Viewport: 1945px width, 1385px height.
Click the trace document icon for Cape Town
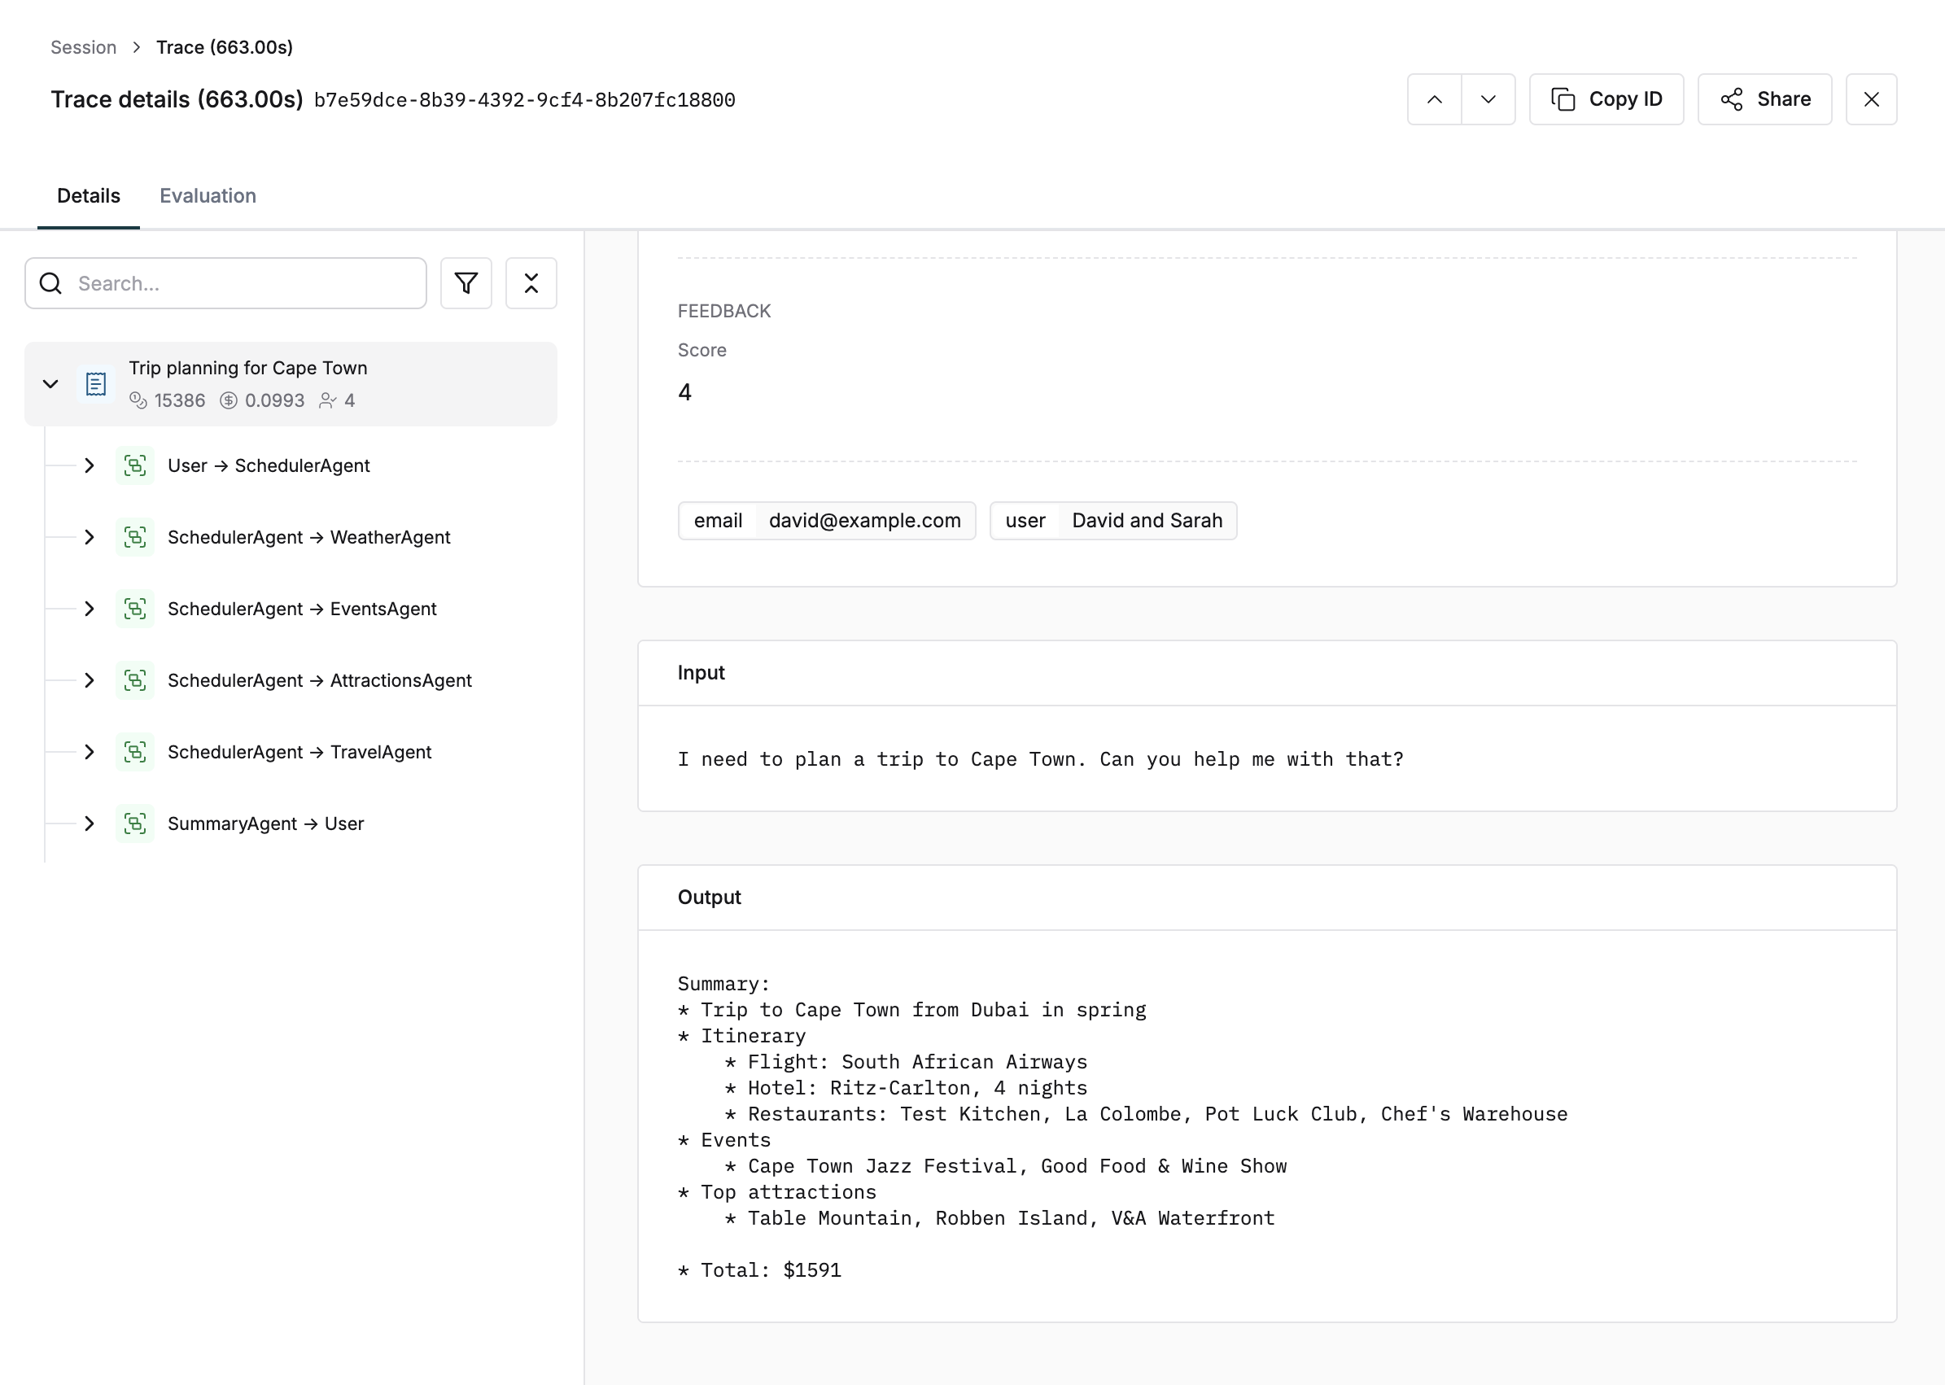coord(96,384)
